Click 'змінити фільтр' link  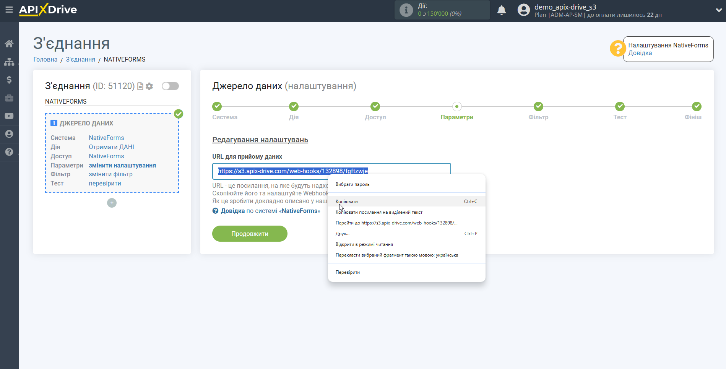tap(110, 174)
